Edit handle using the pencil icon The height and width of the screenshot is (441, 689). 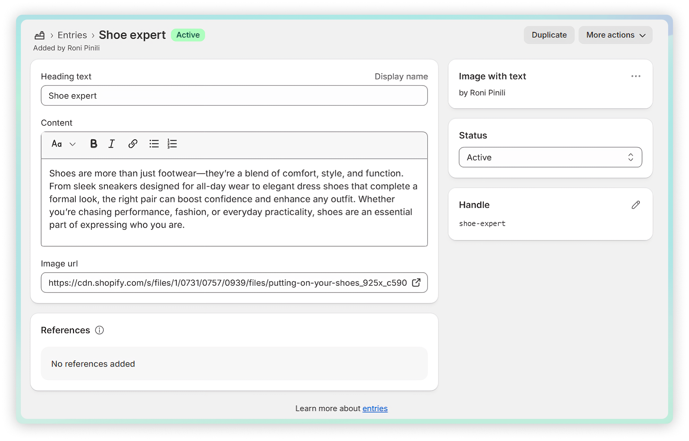pos(635,205)
